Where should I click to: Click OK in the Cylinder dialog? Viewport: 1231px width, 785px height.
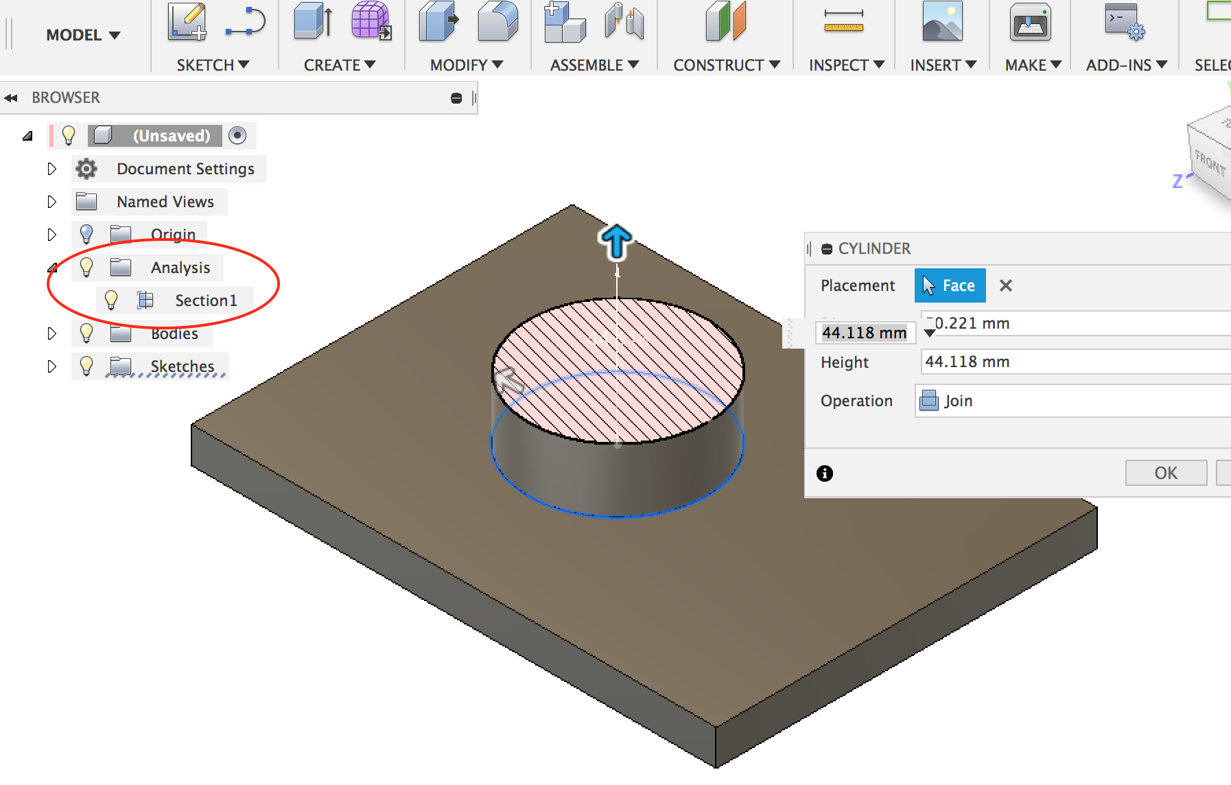click(x=1166, y=473)
